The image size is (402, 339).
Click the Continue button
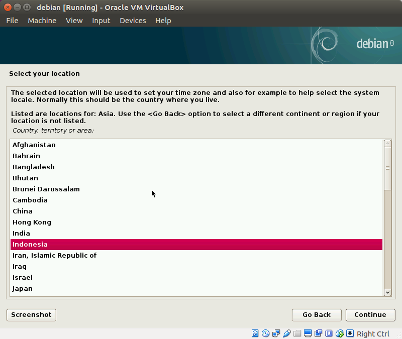370,315
